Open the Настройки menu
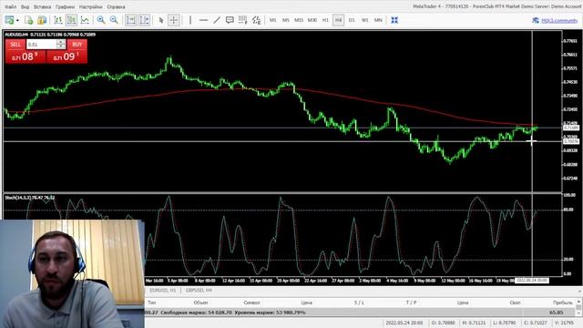 pyautogui.click(x=90, y=6)
